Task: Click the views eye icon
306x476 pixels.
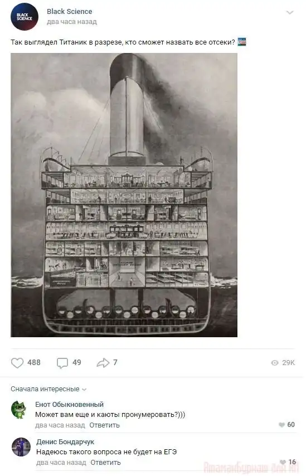Action: point(275,363)
